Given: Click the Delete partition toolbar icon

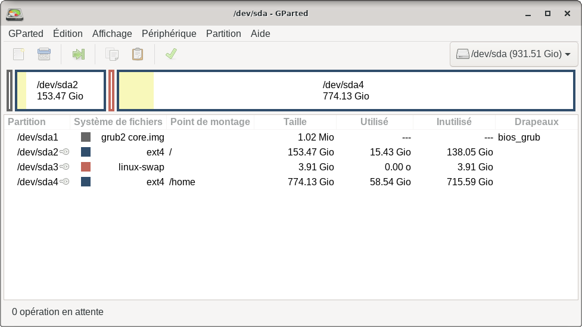Looking at the screenshot, I should coord(44,54).
